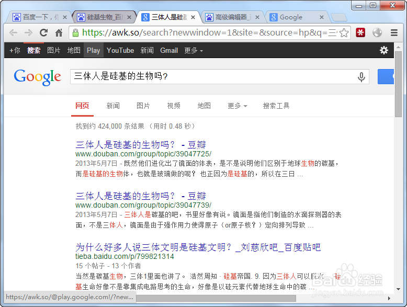
Task: Click the horizontal scrollbar thumb
Action: (x=216, y=298)
